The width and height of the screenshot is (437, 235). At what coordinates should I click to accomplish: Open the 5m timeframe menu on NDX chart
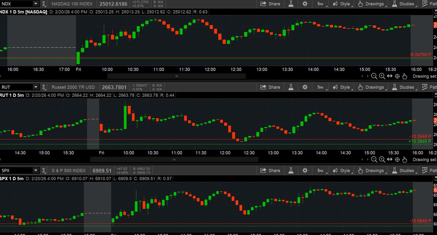321,4
